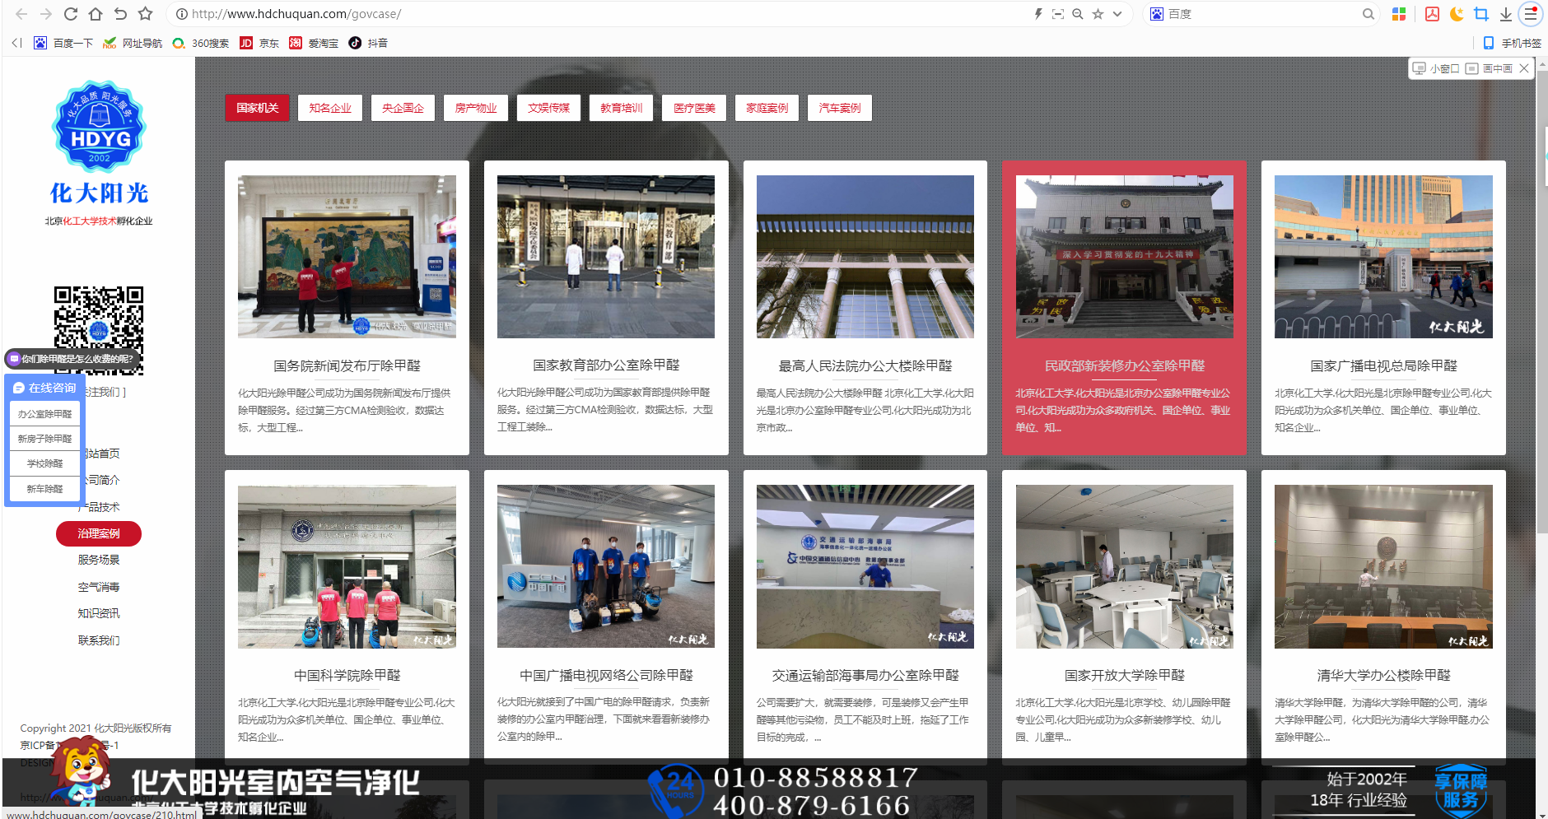Choose 办公室除甲醛 in the consult widget
Viewport: 1548px width, 819px height.
pos(44,414)
